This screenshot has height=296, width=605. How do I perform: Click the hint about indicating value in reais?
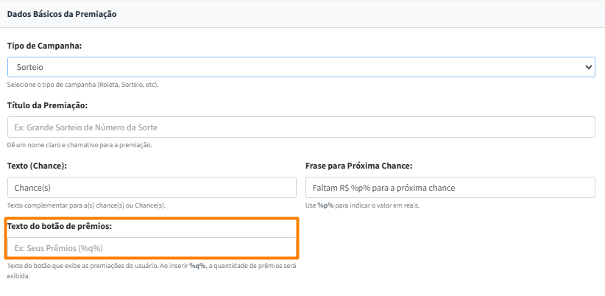(x=362, y=205)
